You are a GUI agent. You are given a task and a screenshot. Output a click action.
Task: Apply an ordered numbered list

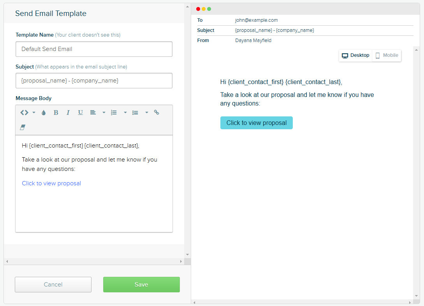coord(114,112)
